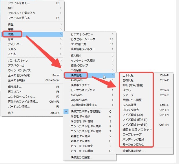Open the ビデオ レンダラー submenu
Screen dimensions: 179x164
89,34
